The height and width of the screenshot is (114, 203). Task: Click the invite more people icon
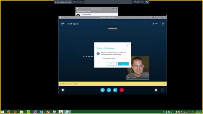(x=162, y=24)
